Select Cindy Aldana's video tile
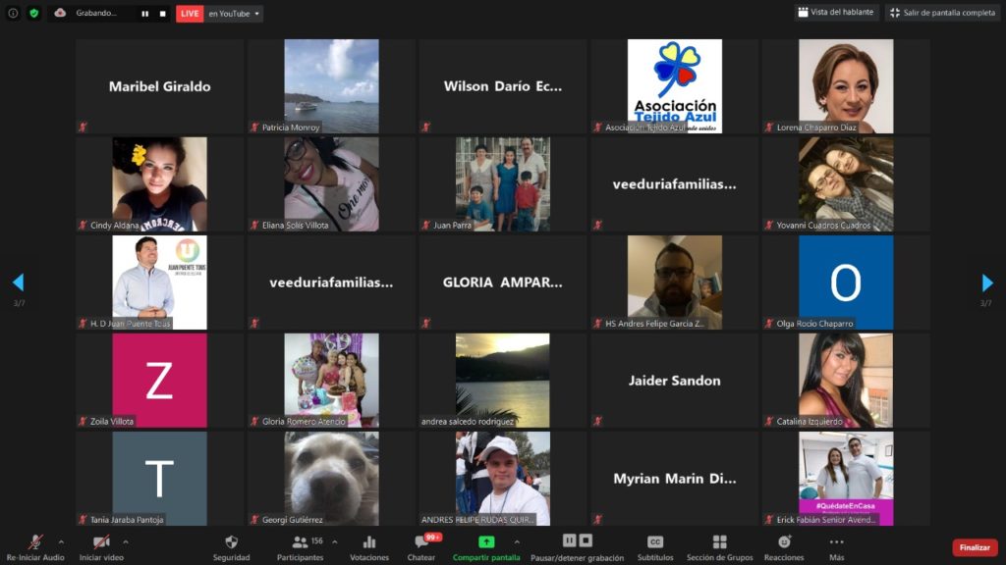 pos(160,184)
